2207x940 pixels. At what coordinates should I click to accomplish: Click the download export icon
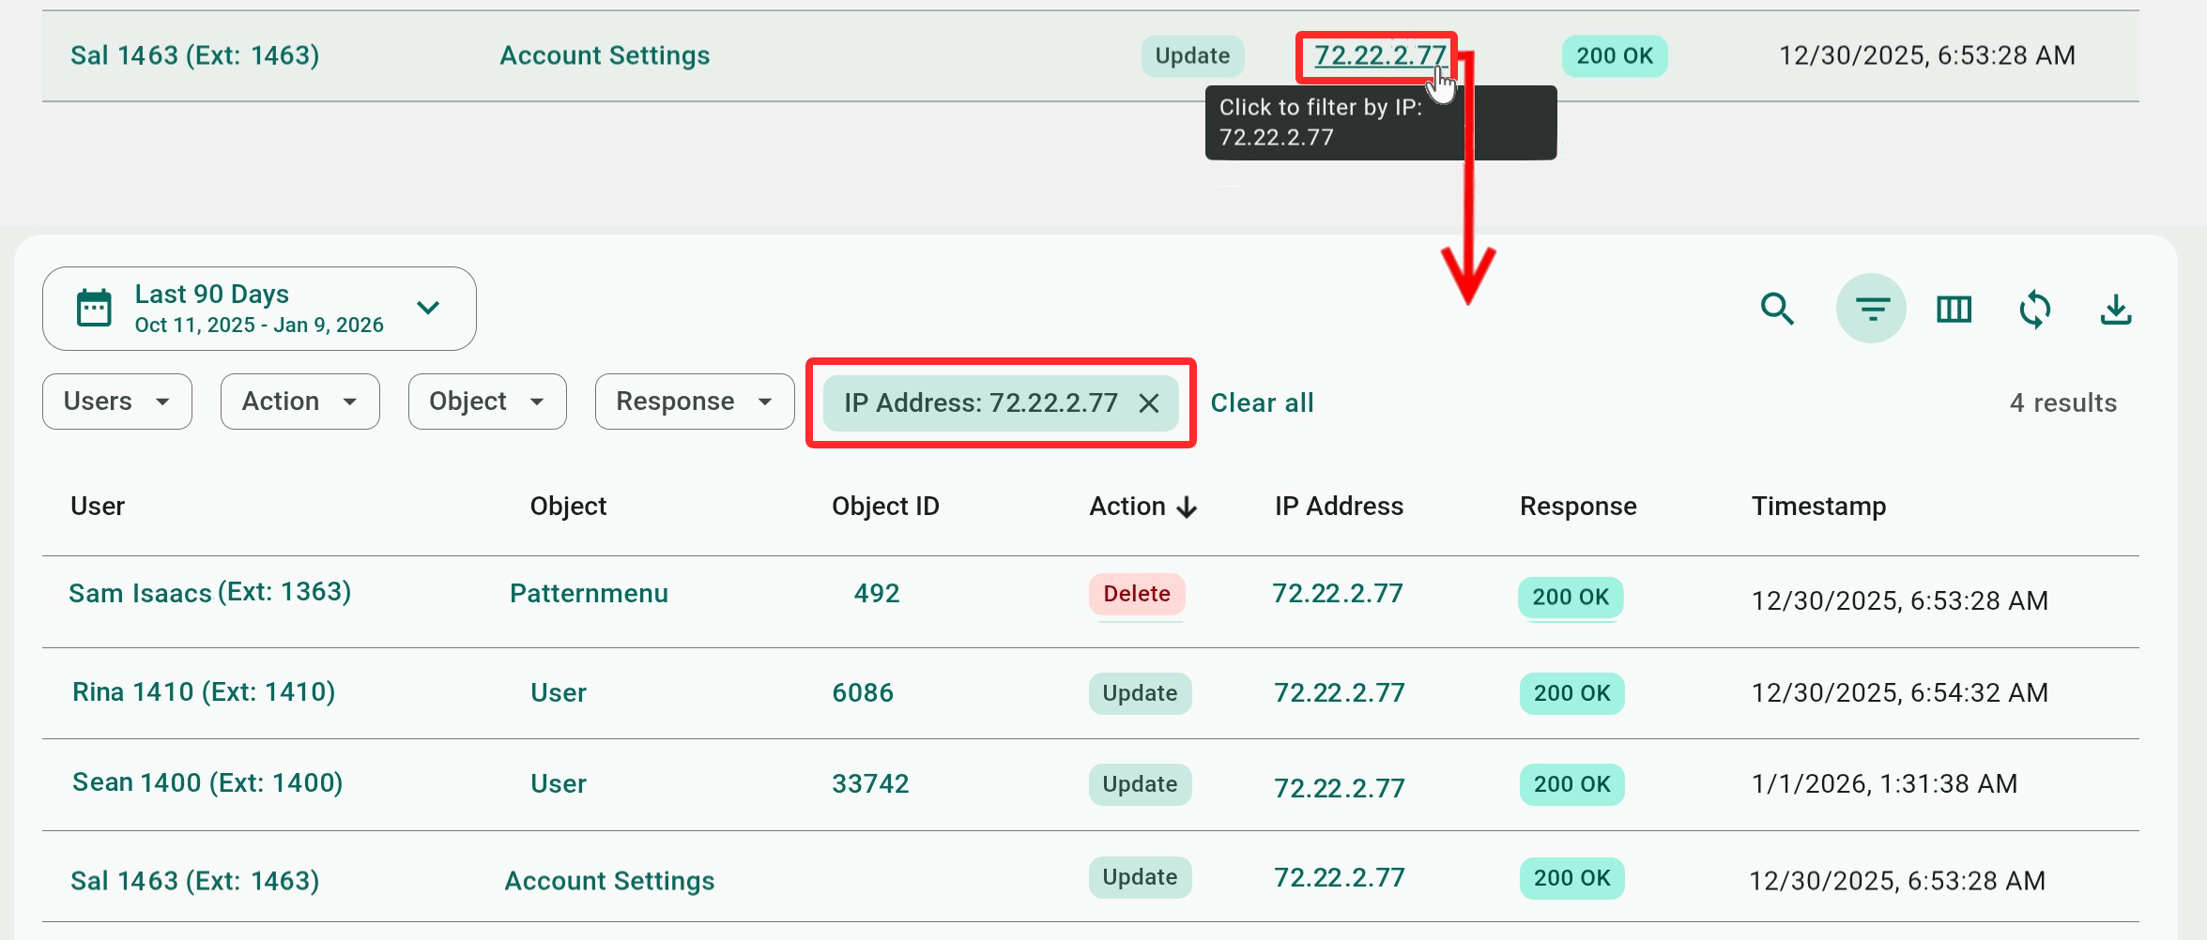(x=2116, y=309)
